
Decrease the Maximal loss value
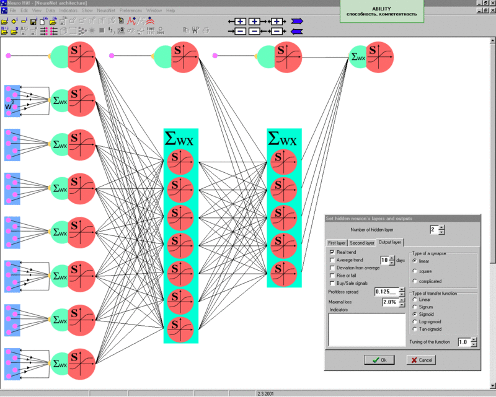(x=402, y=304)
